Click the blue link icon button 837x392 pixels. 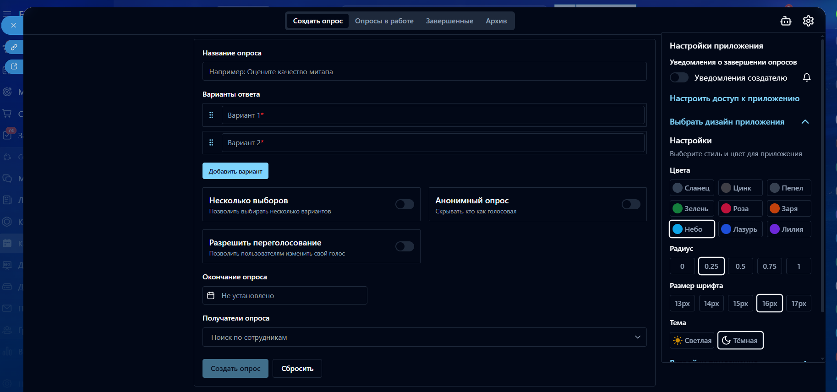[14, 47]
